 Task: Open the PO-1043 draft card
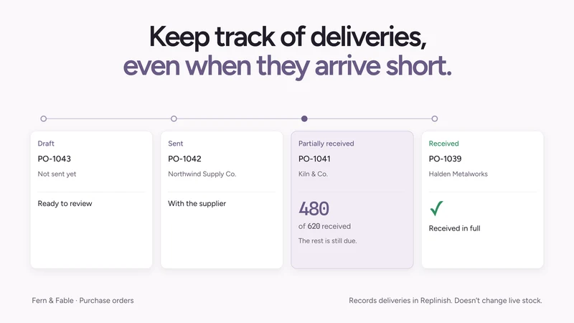coord(92,200)
